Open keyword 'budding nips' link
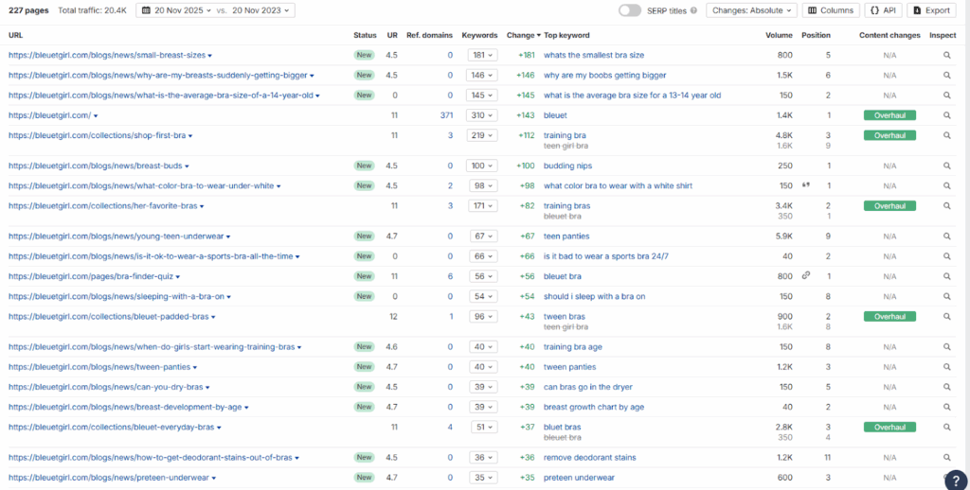This screenshot has width=970, height=490. point(568,166)
